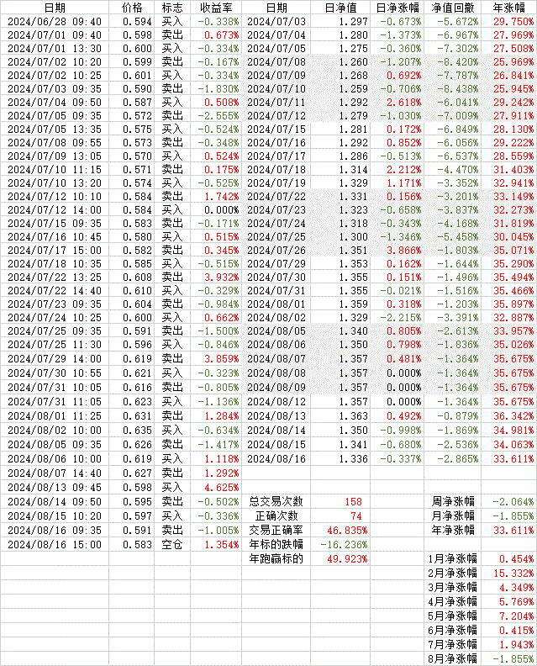Select the total trades value 158

pos(353,502)
